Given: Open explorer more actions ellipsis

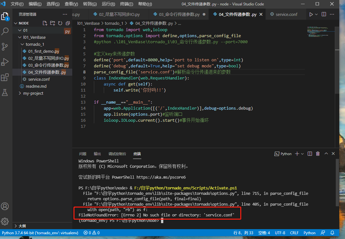Looking at the screenshot, I should (x=65, y=14).
